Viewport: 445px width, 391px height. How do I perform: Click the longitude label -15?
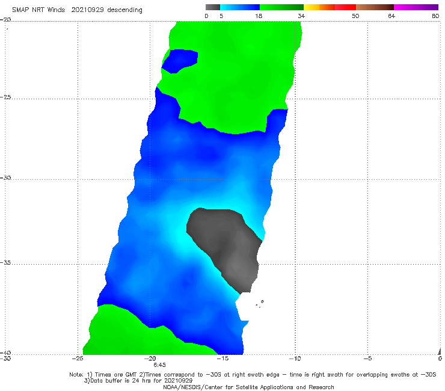click(x=222, y=359)
